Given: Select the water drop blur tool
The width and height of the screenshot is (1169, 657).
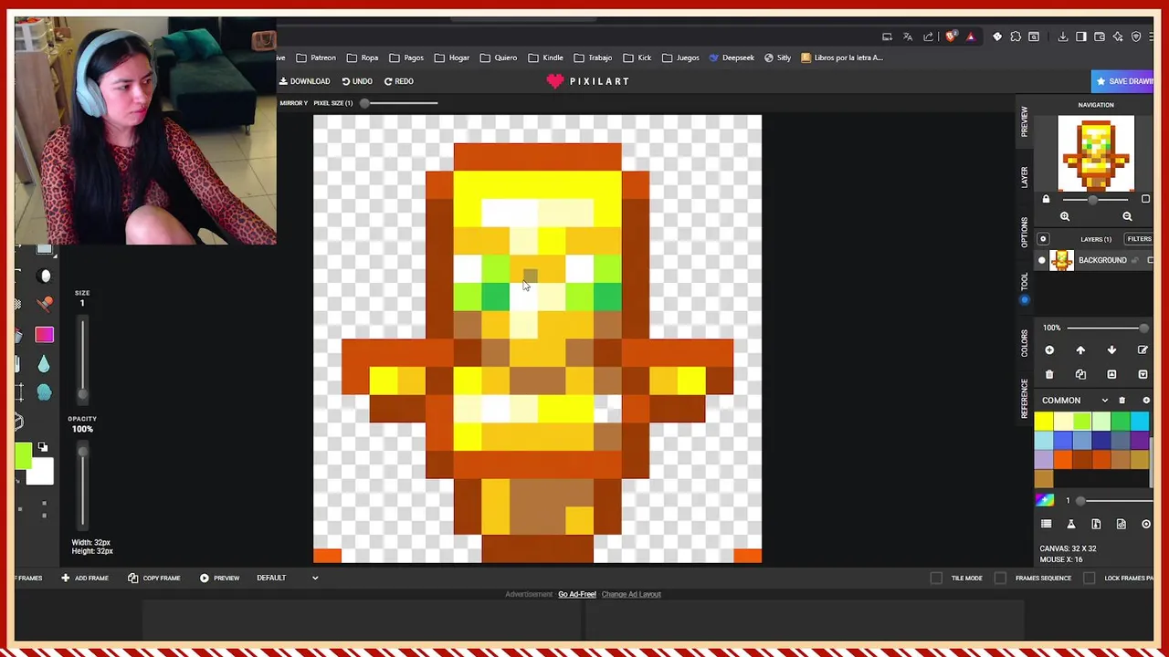Looking at the screenshot, I should tap(44, 364).
